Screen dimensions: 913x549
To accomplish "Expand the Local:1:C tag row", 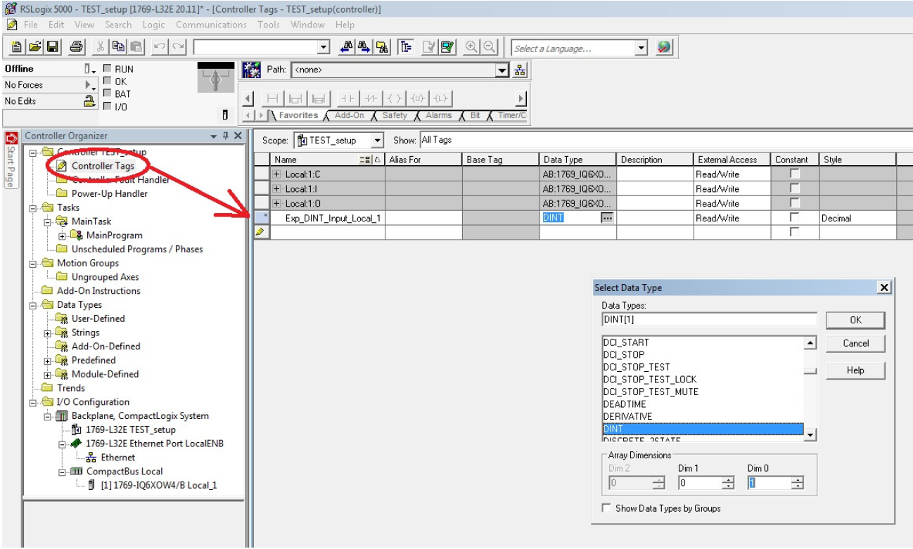I will click(x=277, y=174).
